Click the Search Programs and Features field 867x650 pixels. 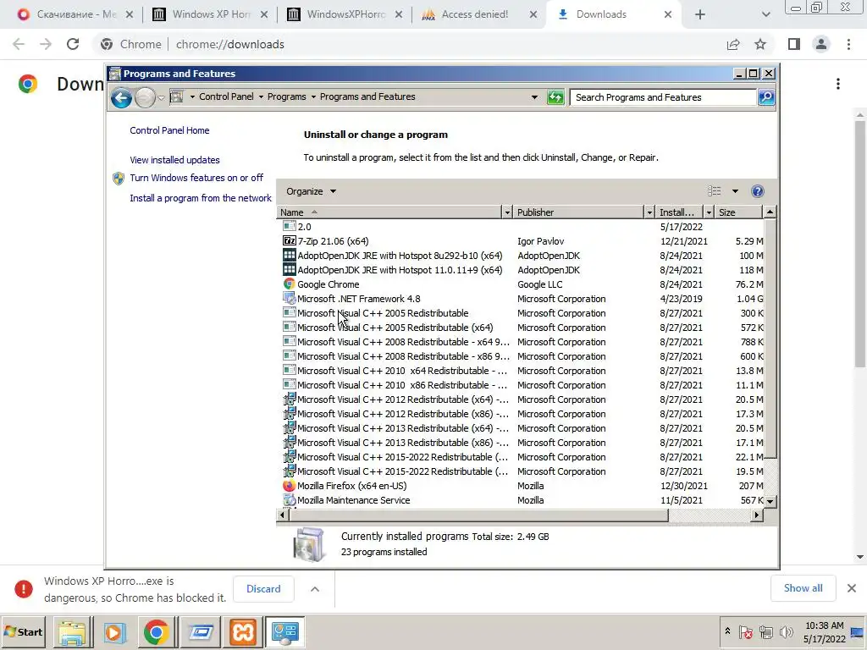(662, 97)
